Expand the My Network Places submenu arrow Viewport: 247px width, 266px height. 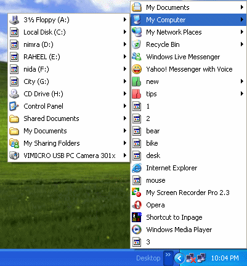pos(242,32)
